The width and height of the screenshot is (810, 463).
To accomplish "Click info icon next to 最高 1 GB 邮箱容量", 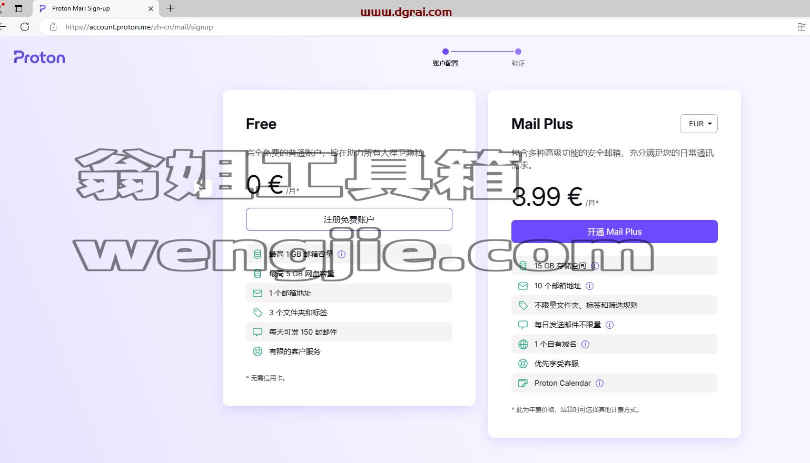I will click(341, 254).
